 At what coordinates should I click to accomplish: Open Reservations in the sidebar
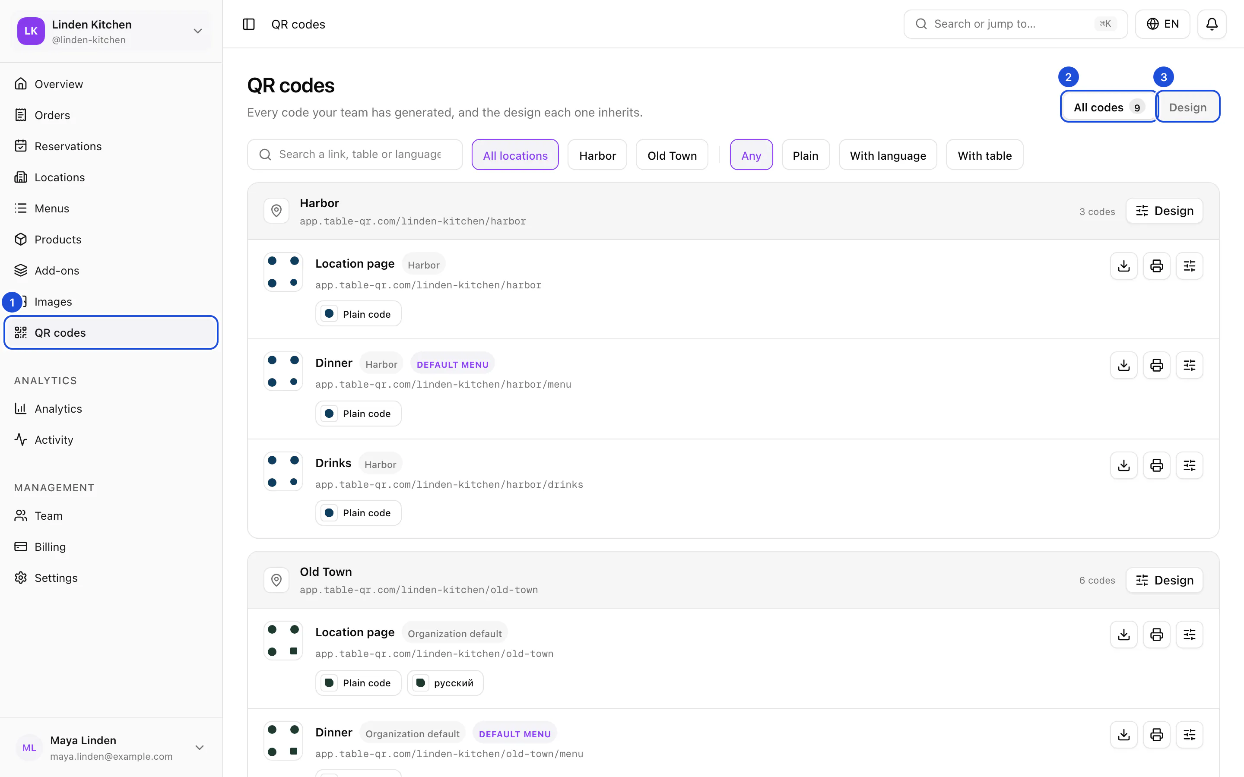[111, 146]
